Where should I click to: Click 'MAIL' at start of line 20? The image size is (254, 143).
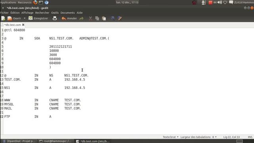pyautogui.click(x=8, y=108)
